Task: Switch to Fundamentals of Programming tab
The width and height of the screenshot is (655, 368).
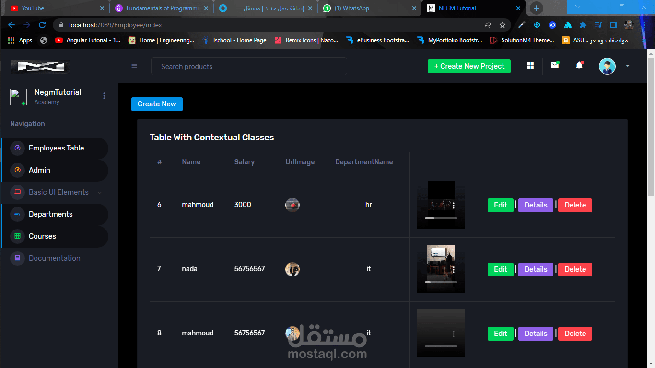Action: (x=161, y=8)
